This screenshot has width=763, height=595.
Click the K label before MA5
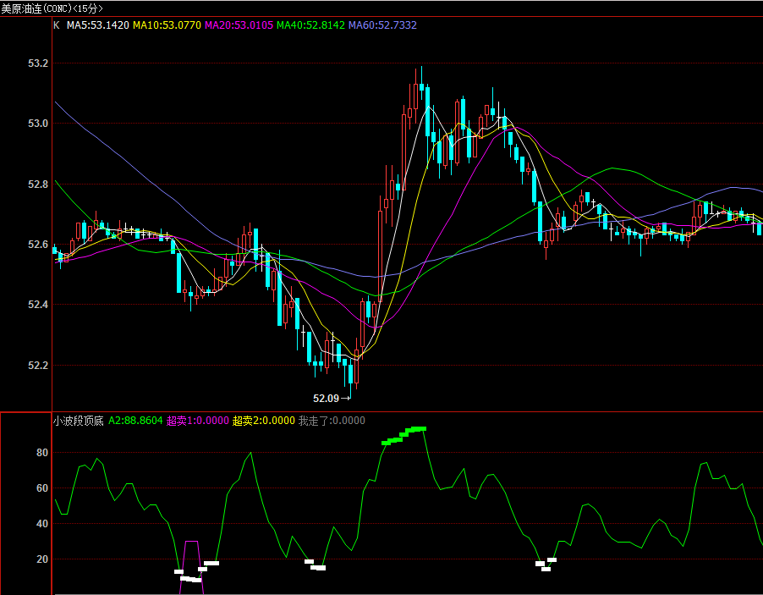tap(57, 25)
